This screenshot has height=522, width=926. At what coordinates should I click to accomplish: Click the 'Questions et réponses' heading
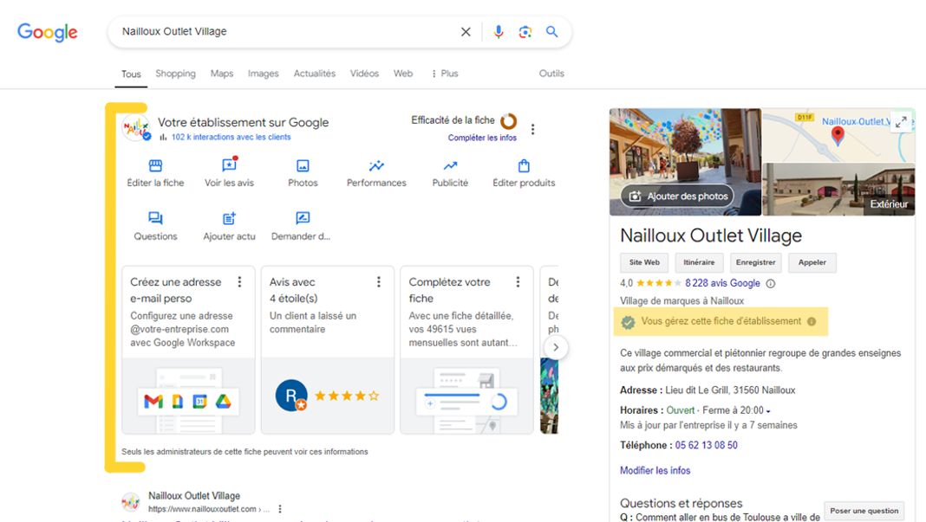click(x=681, y=503)
